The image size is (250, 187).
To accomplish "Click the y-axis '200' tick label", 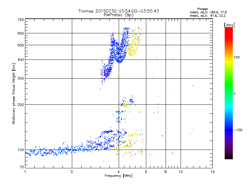I will pyautogui.click(x=21, y=105).
